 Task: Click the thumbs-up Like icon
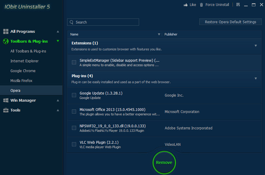[x=186, y=5]
